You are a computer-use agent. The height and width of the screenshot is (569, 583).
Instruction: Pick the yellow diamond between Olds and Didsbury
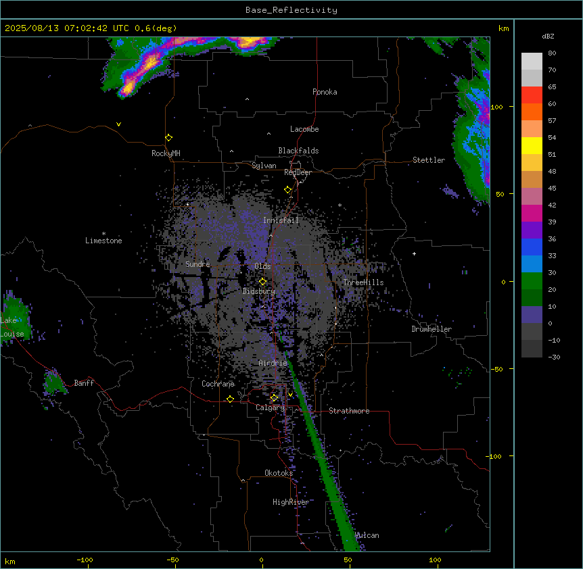[x=262, y=282]
